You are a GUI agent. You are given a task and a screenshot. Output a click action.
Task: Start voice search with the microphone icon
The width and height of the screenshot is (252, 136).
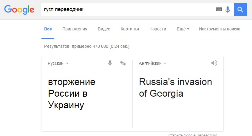[x=228, y=10]
